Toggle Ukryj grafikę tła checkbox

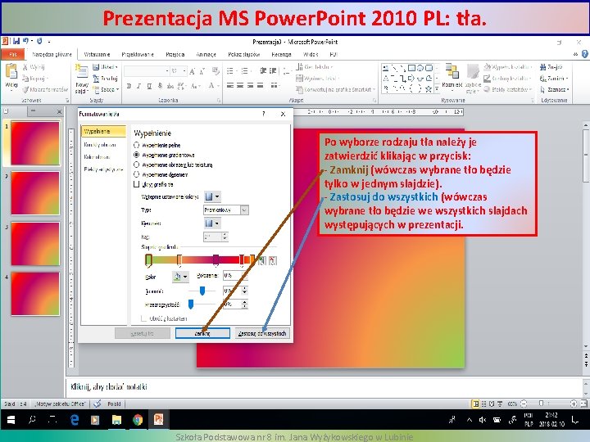click(x=137, y=184)
